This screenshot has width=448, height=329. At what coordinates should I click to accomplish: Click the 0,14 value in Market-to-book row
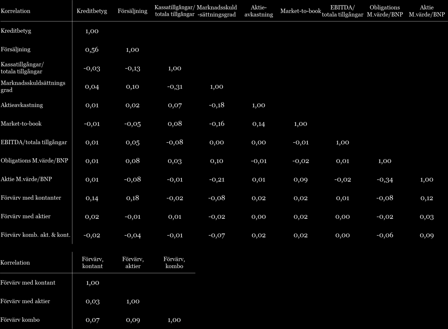(x=259, y=124)
